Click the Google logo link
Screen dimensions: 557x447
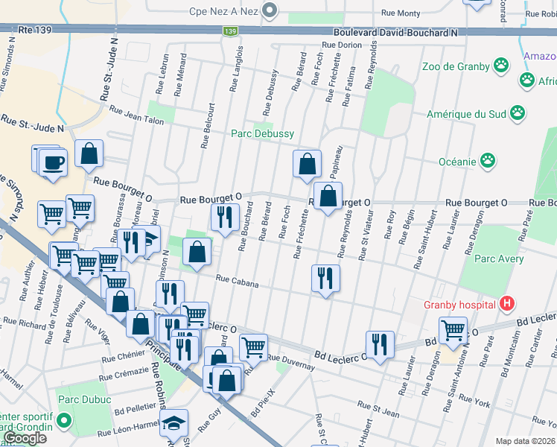(x=25, y=438)
